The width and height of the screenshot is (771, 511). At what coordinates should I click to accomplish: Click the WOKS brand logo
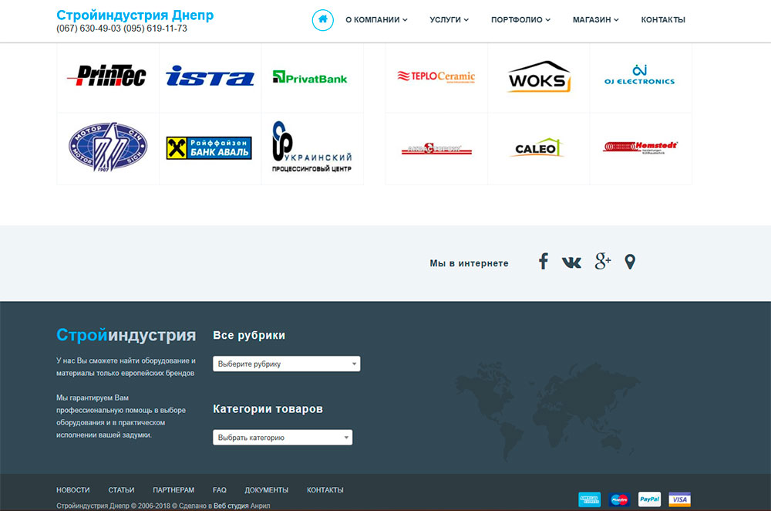point(538,77)
